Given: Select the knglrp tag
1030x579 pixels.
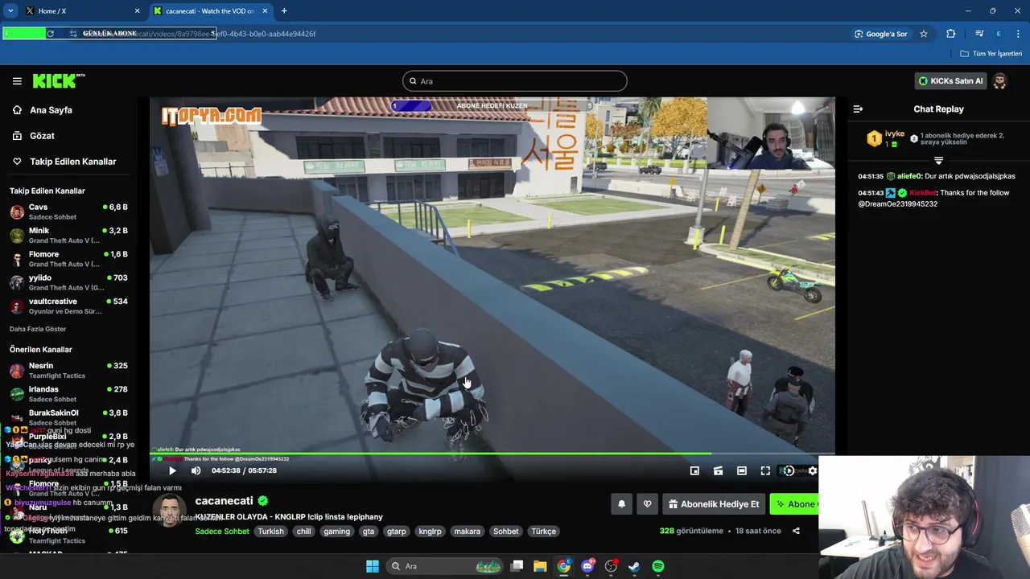Looking at the screenshot, I should click(430, 532).
